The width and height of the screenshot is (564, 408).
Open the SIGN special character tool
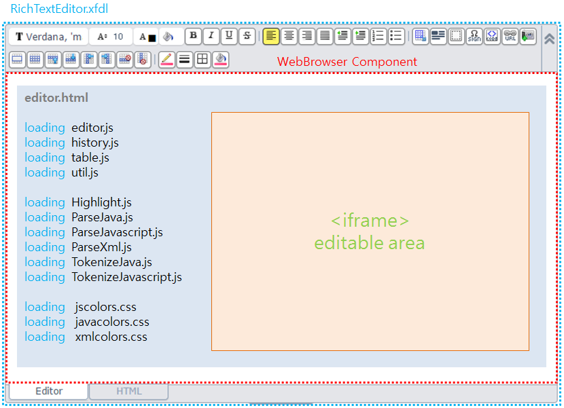(474, 37)
